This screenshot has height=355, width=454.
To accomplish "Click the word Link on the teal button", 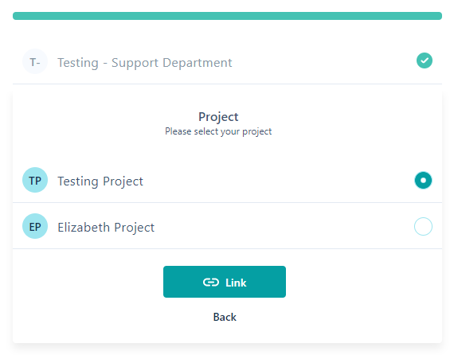I will pos(236,283).
